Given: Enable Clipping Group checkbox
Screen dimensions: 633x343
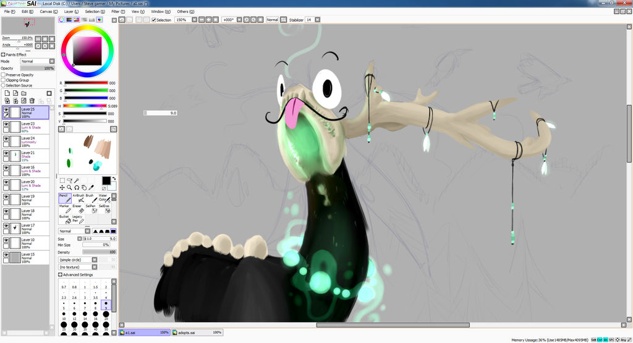Looking at the screenshot, I should click(x=3, y=80).
